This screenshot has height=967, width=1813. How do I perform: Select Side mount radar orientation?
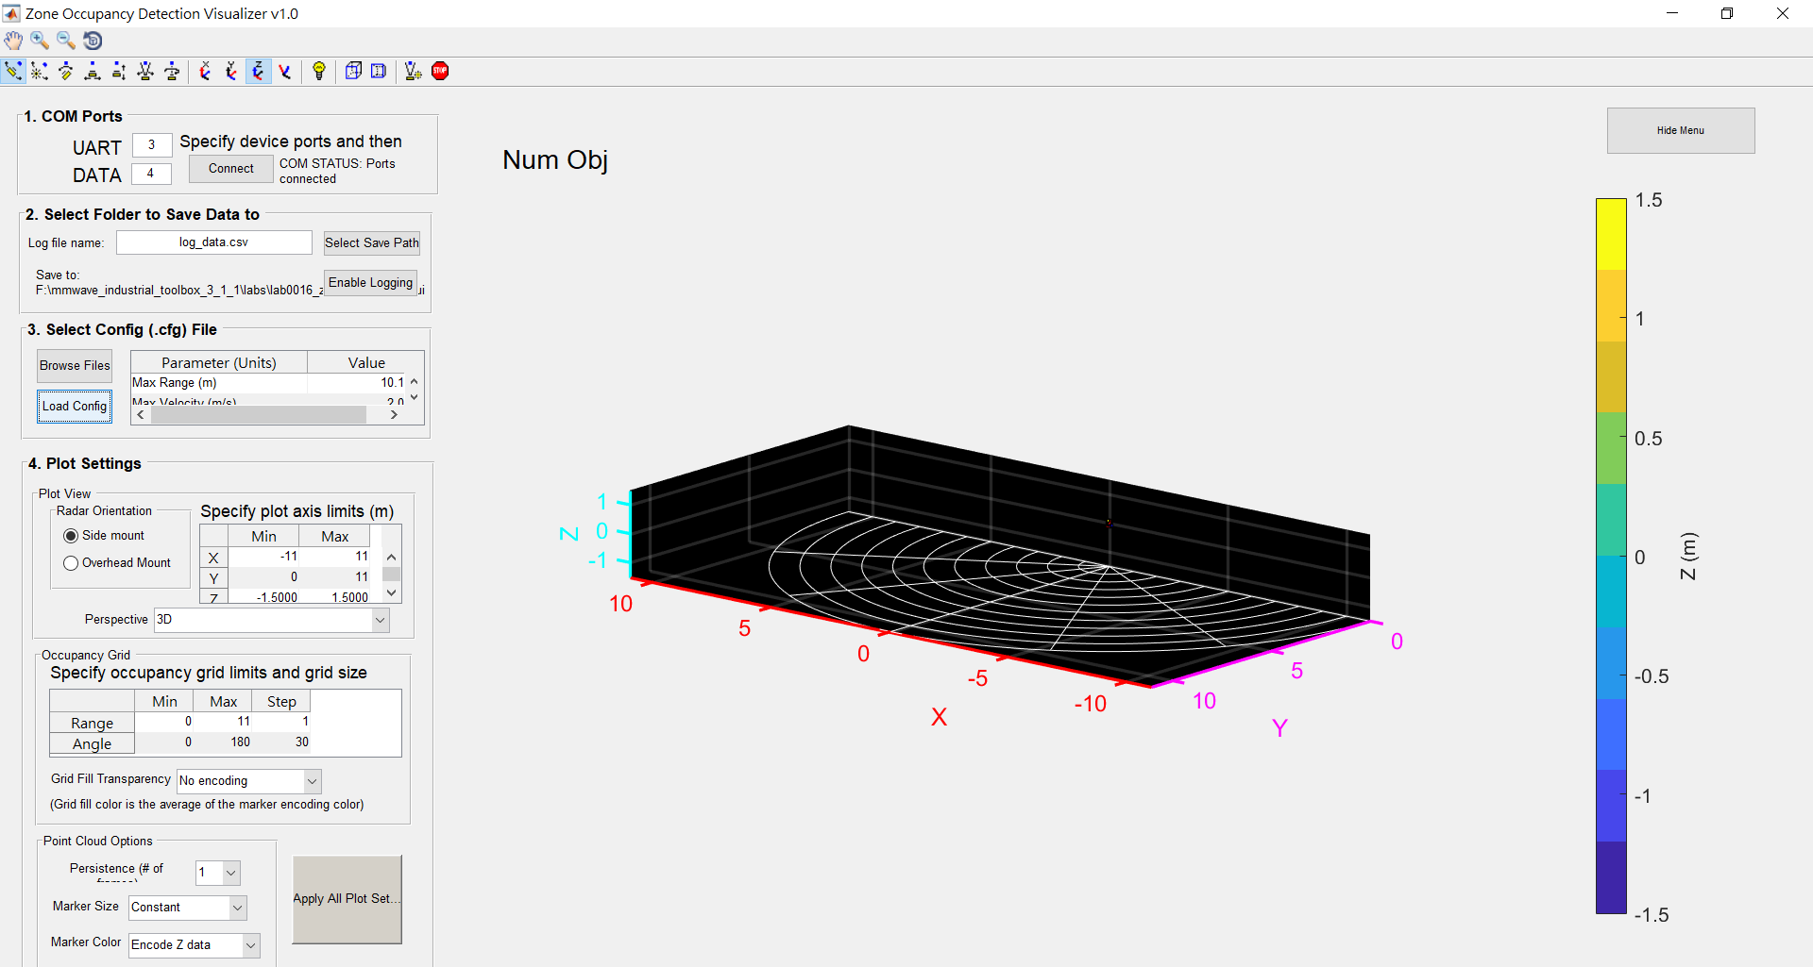(71, 536)
